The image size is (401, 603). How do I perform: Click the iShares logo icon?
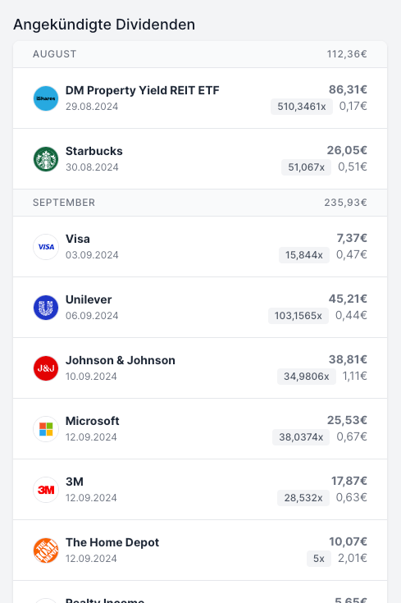point(46,98)
